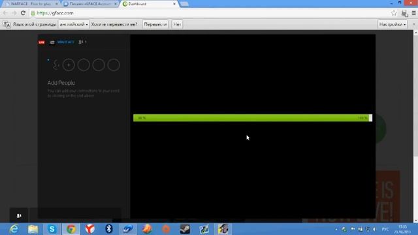Viewport: 418px width, 235px height.
Task: Open Skype from the taskbar
Action: (x=52, y=229)
